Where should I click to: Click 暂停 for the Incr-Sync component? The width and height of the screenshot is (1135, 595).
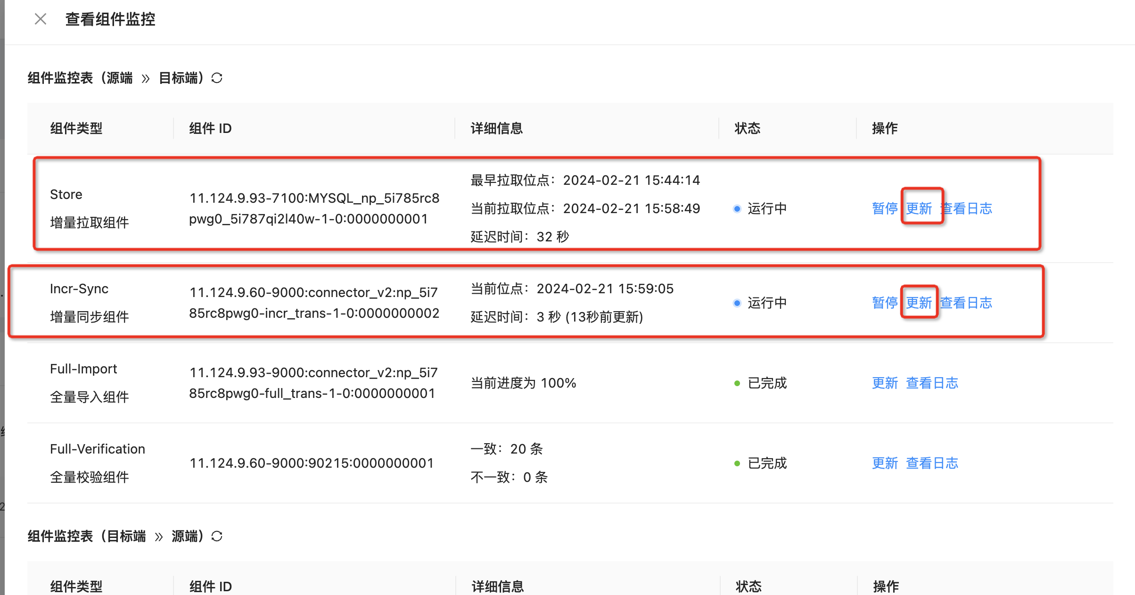[885, 303]
